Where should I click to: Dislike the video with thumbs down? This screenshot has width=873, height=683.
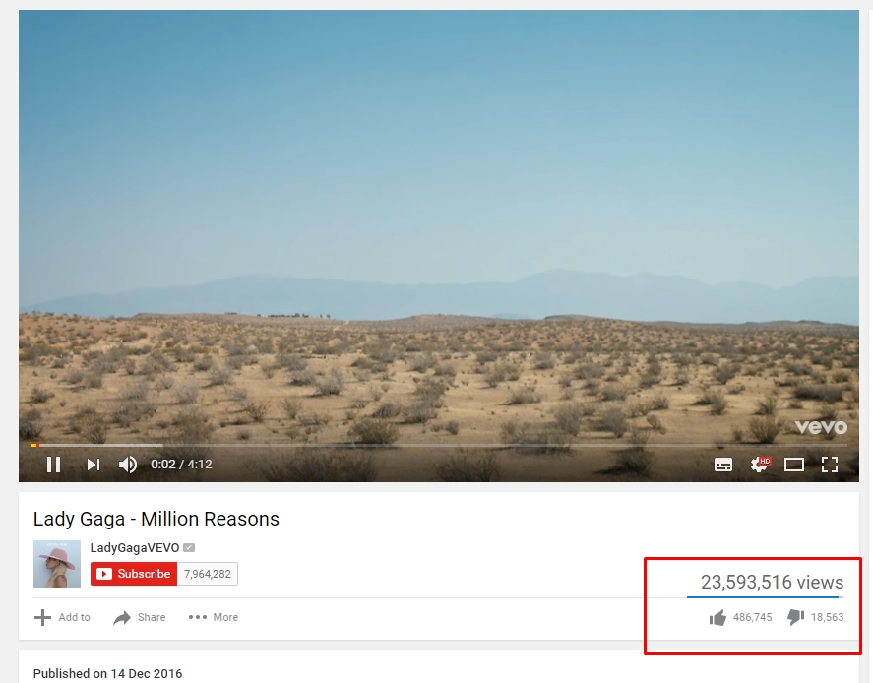click(x=795, y=617)
